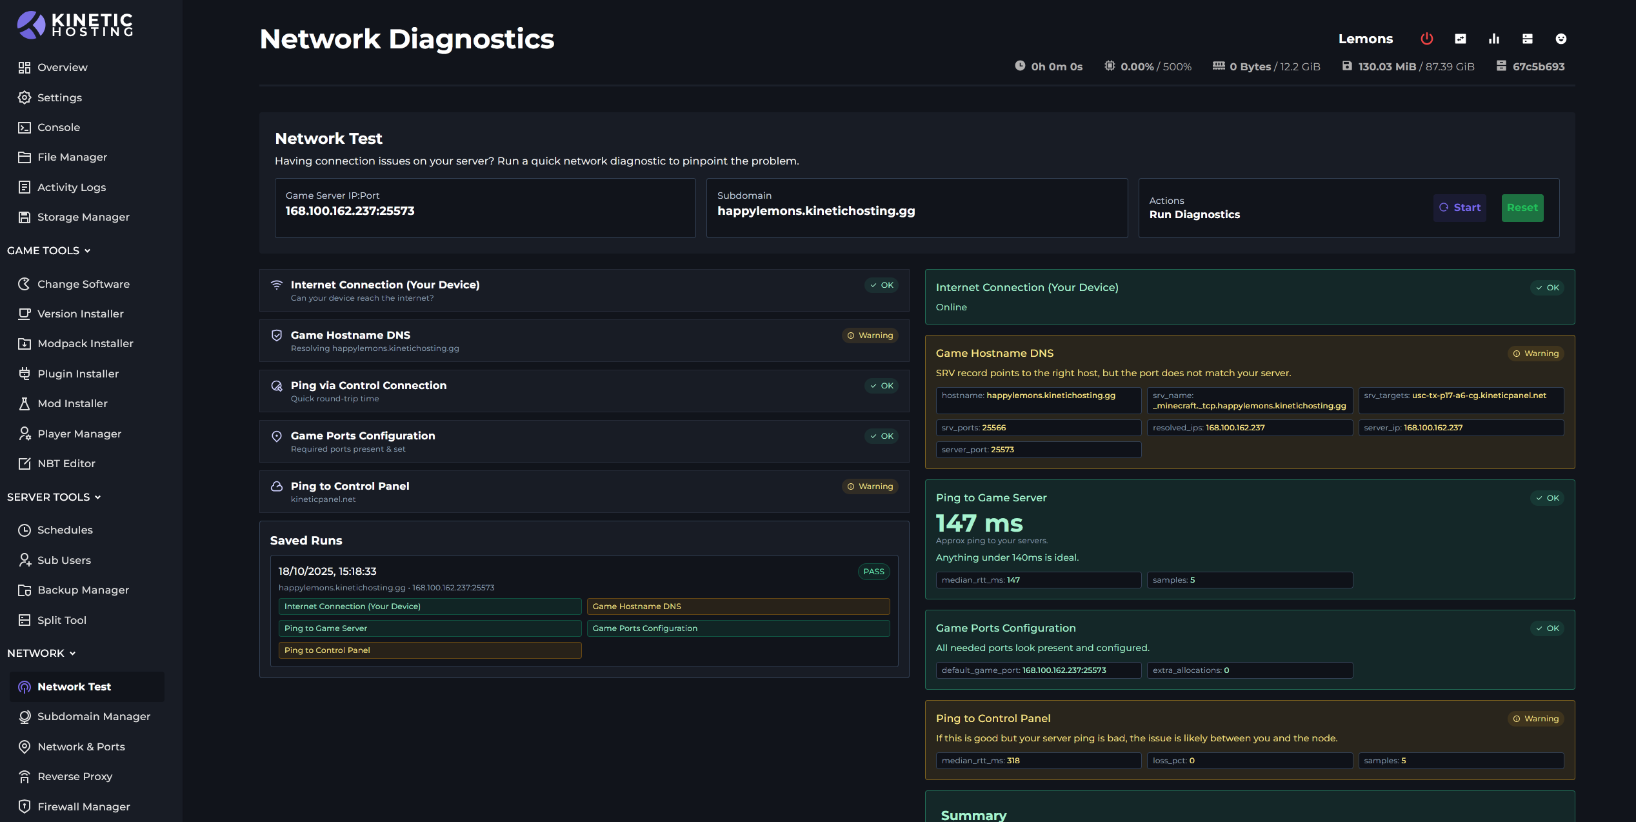
Task: Open the bar chart statistics icon
Action: (1494, 39)
